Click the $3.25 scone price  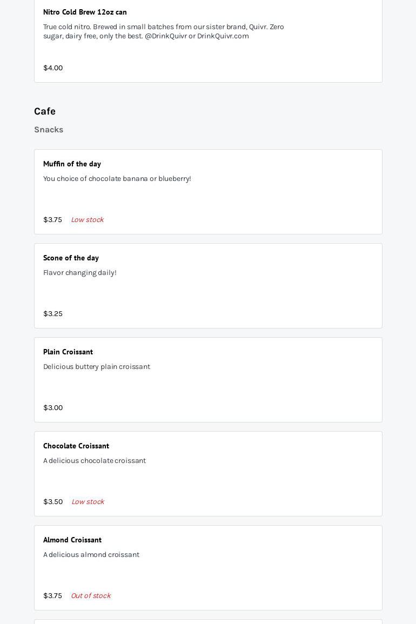(x=53, y=314)
